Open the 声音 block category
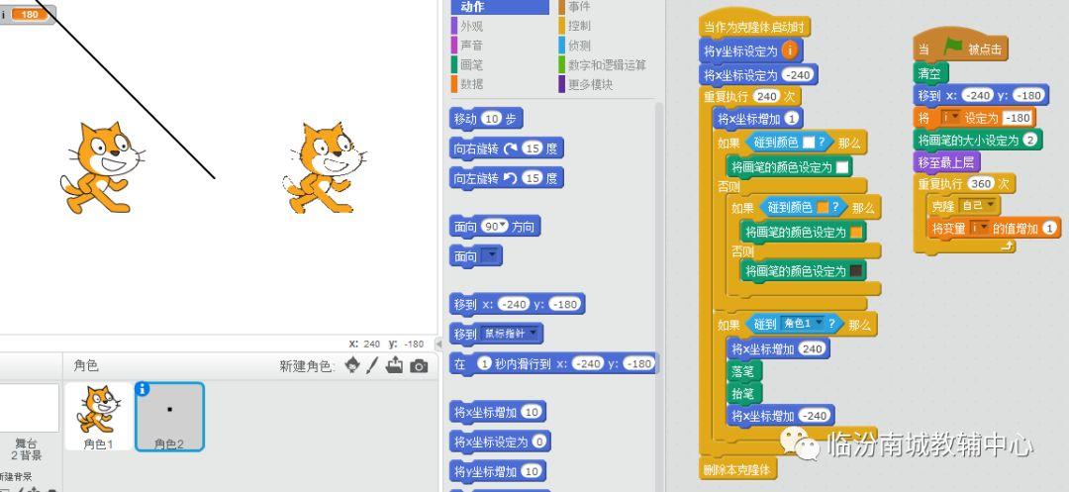Screen dimensions: 1069x492 470,45
